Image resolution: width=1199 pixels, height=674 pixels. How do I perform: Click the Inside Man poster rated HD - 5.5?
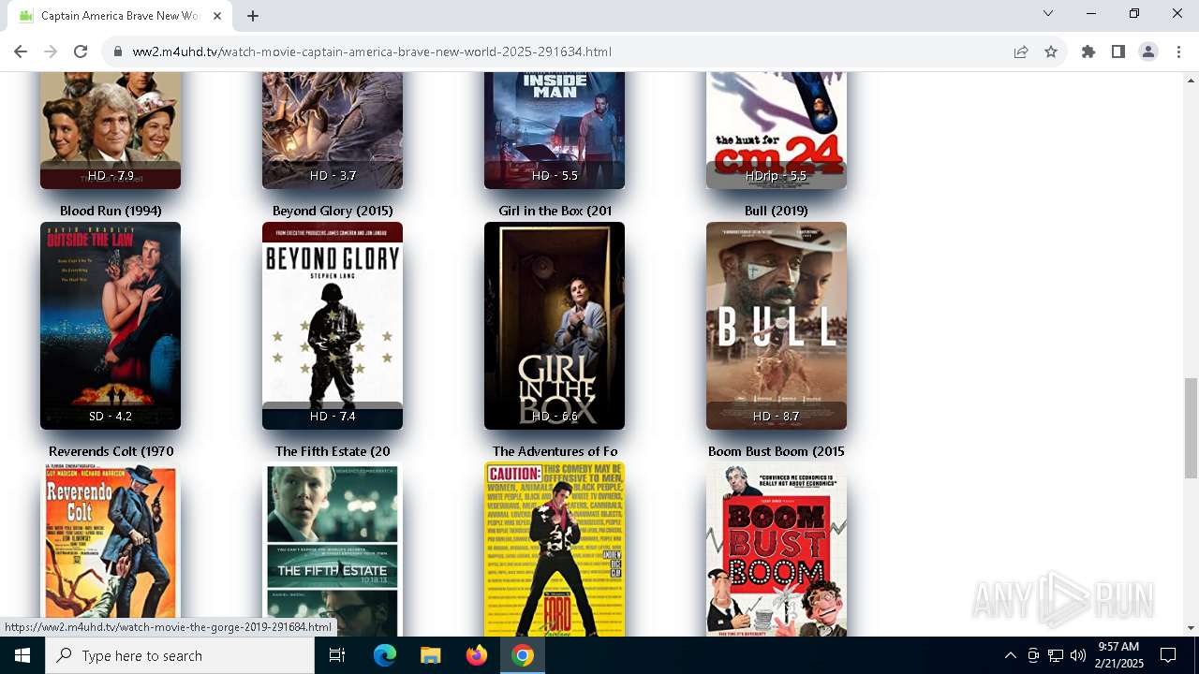click(x=555, y=130)
